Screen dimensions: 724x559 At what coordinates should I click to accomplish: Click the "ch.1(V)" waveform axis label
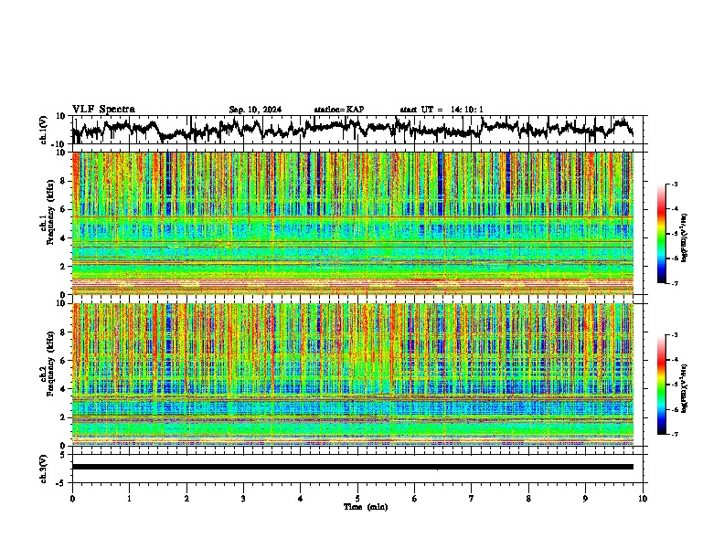pos(44,130)
